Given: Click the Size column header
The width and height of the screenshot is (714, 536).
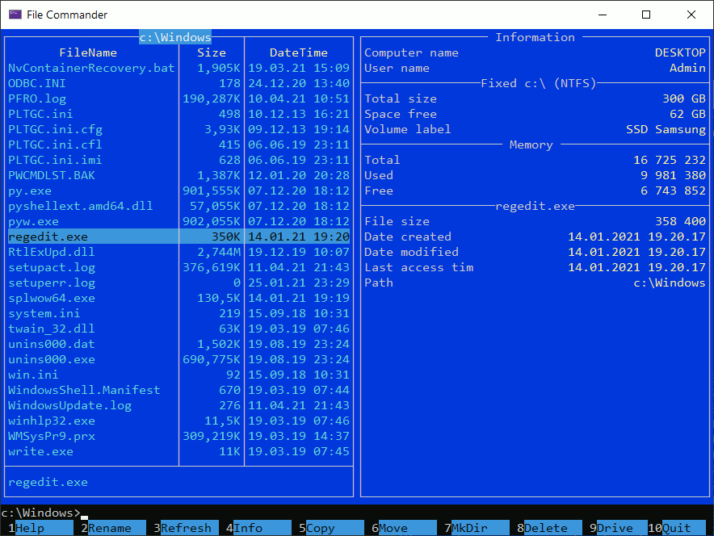Looking at the screenshot, I should 212,52.
